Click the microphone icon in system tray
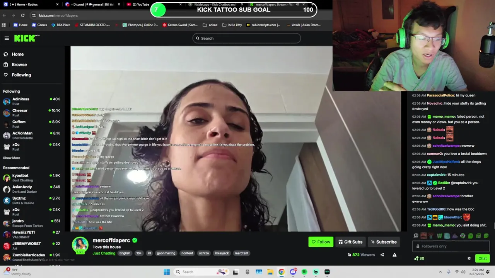 (449, 272)
